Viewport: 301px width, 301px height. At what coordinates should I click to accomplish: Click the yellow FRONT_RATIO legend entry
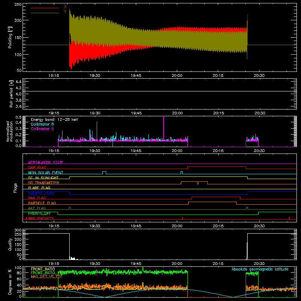(43, 269)
